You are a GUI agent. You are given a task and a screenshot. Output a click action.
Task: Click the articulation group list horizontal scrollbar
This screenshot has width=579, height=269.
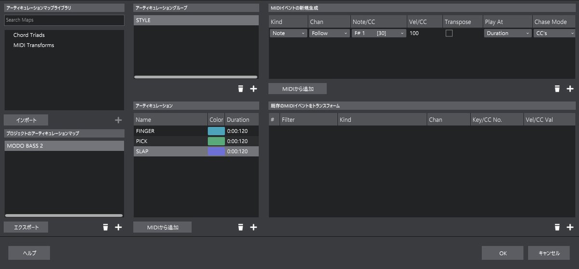click(195, 77)
